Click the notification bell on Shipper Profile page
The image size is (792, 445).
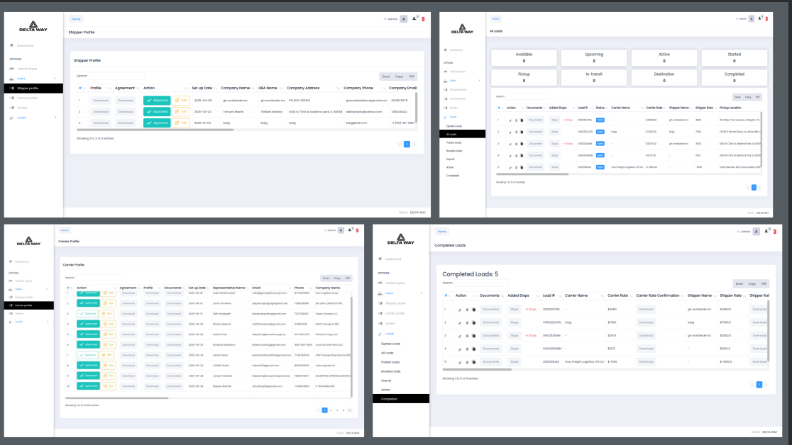pos(414,19)
